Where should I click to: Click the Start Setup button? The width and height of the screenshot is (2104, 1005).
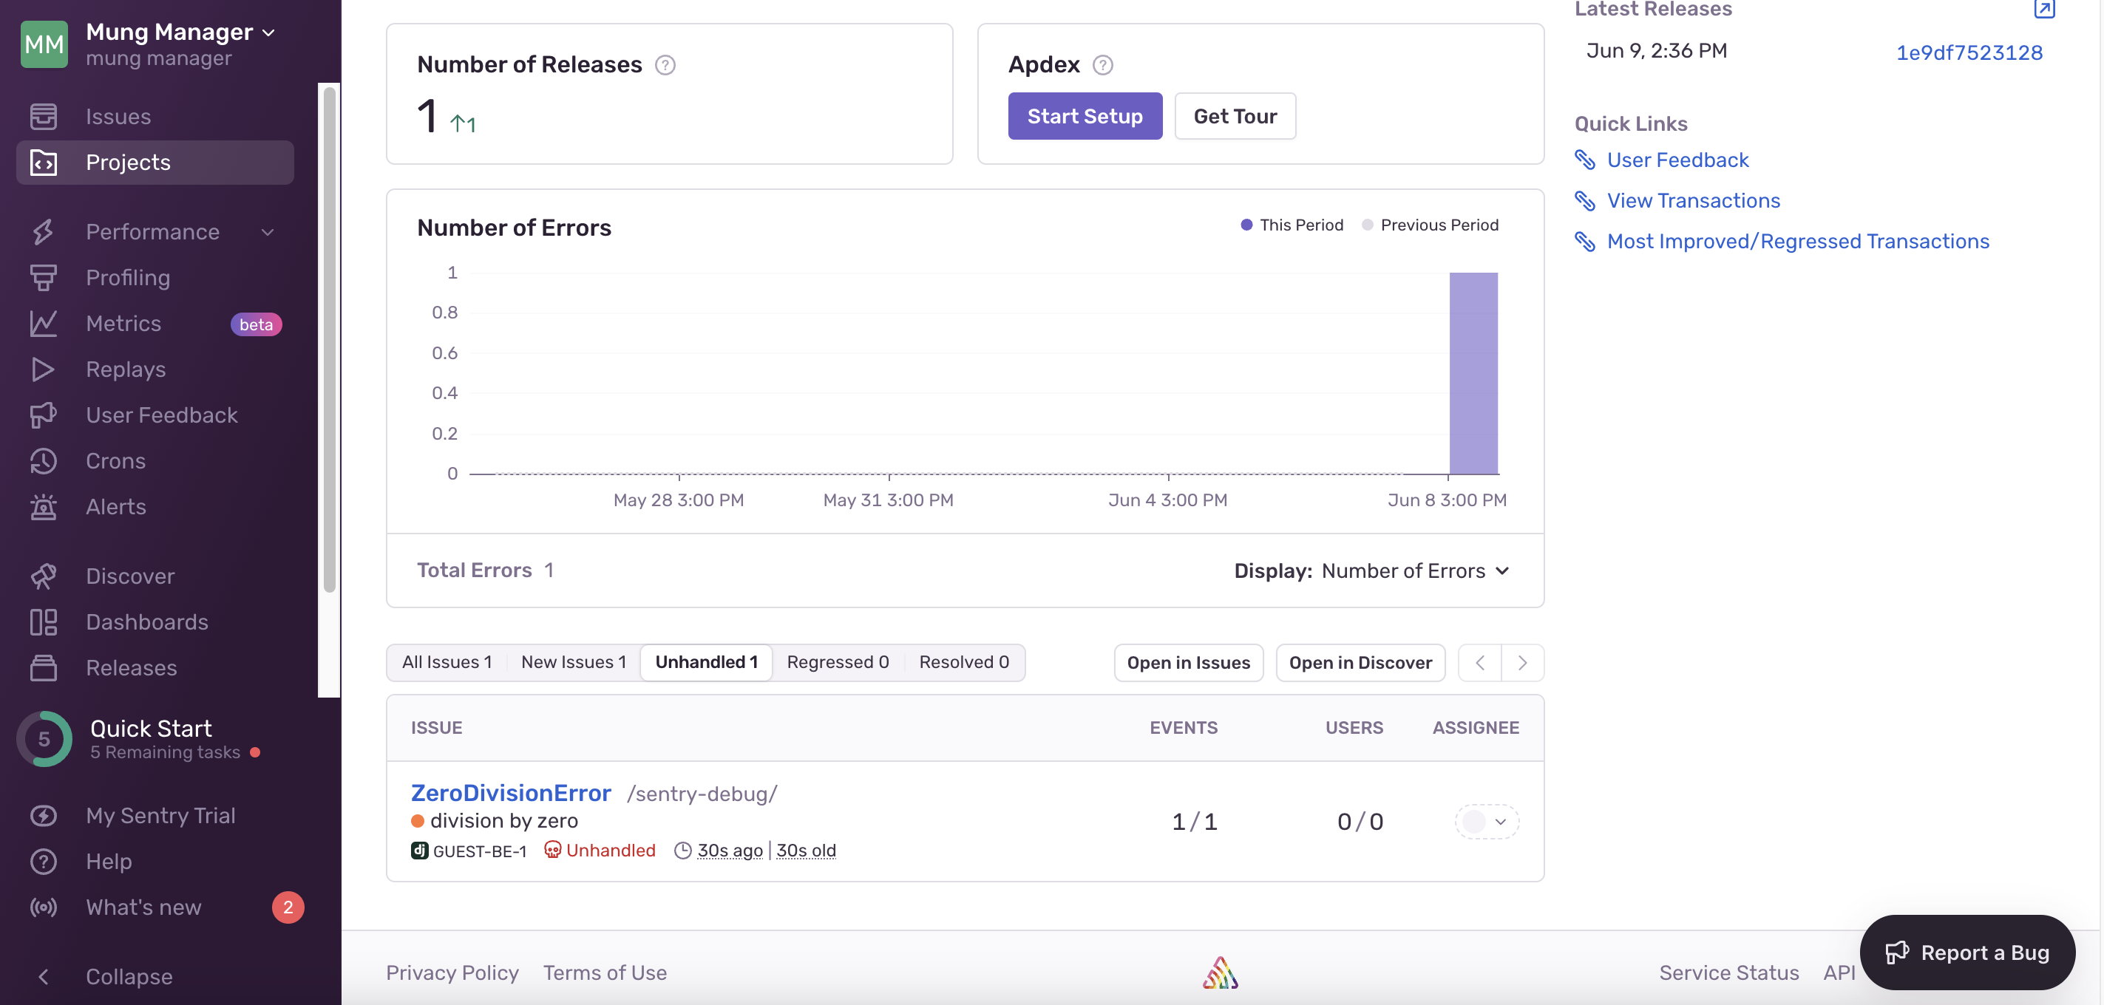pos(1084,116)
